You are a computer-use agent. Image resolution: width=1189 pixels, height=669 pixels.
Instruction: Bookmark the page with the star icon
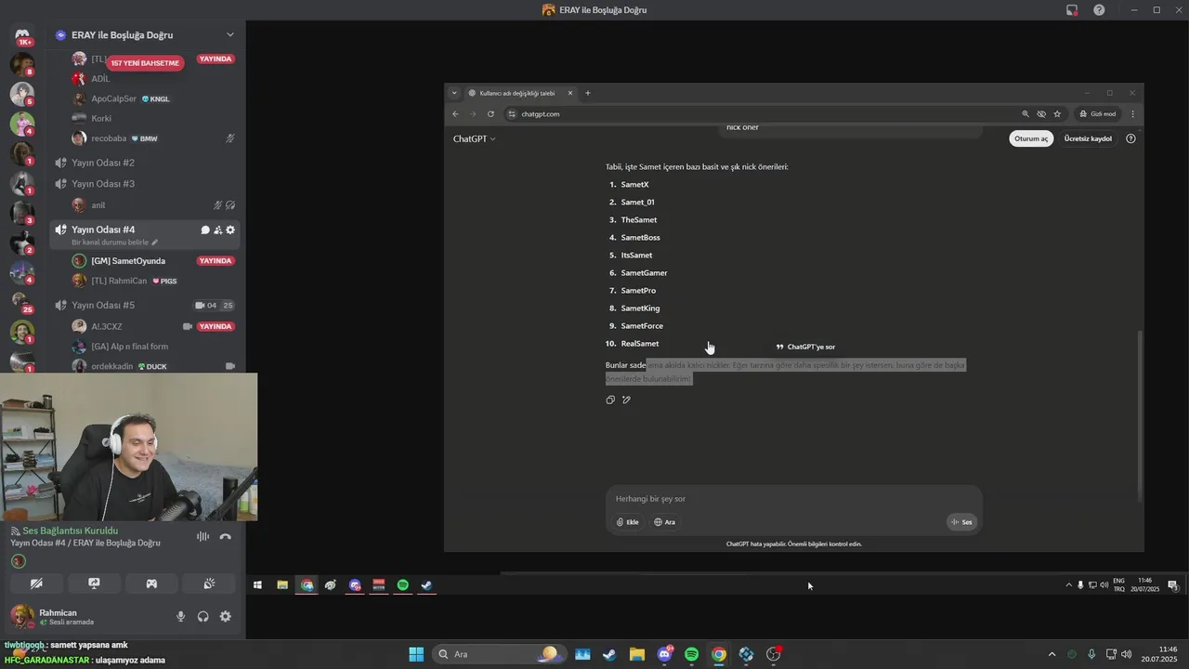[x=1057, y=114]
